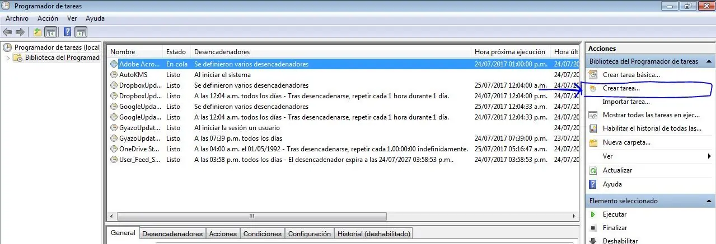Click the Forward arrow in the toolbar
Image resolution: width=716 pixels, height=244 pixels.
20,32
